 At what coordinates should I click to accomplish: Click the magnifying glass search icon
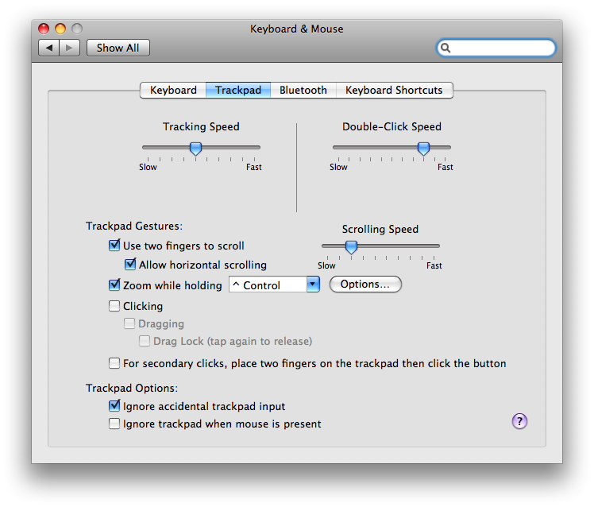click(446, 48)
